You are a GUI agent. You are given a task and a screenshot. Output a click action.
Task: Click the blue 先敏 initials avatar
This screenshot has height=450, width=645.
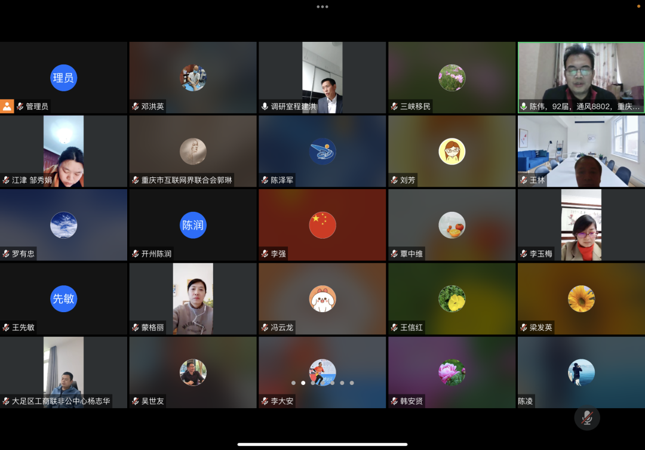[63, 298]
